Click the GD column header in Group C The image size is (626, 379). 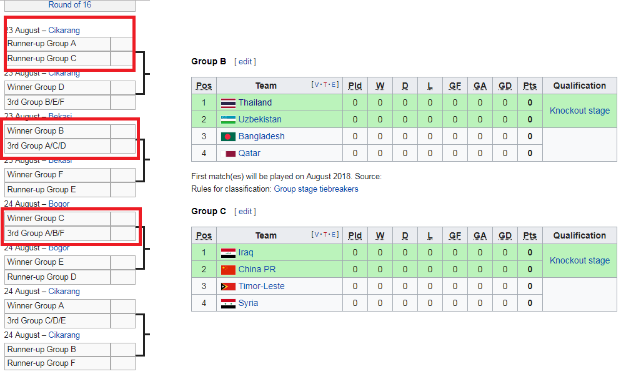505,236
